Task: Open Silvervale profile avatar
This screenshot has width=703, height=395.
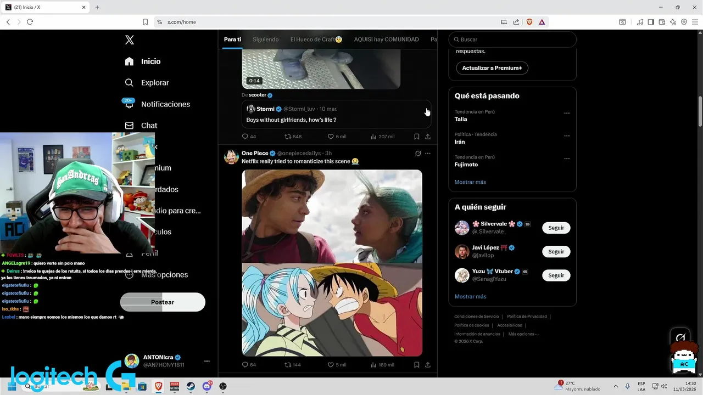Action: pyautogui.click(x=462, y=228)
